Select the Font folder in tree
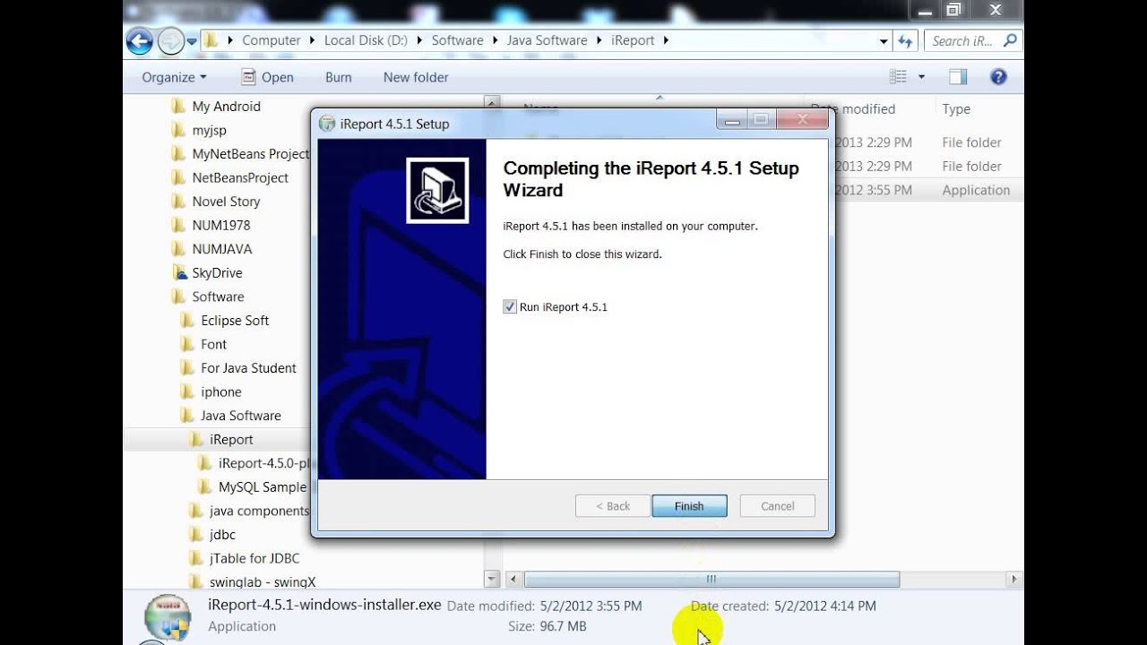Screen dimensions: 1147x645 (213, 344)
